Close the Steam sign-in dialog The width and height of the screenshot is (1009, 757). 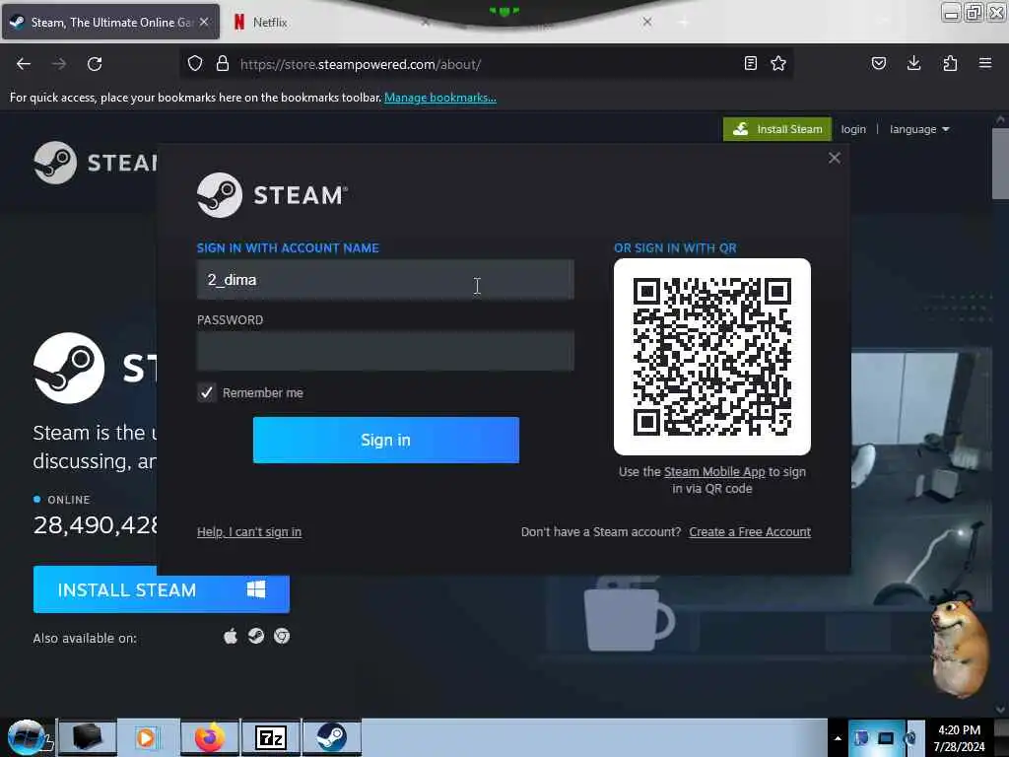[835, 158]
